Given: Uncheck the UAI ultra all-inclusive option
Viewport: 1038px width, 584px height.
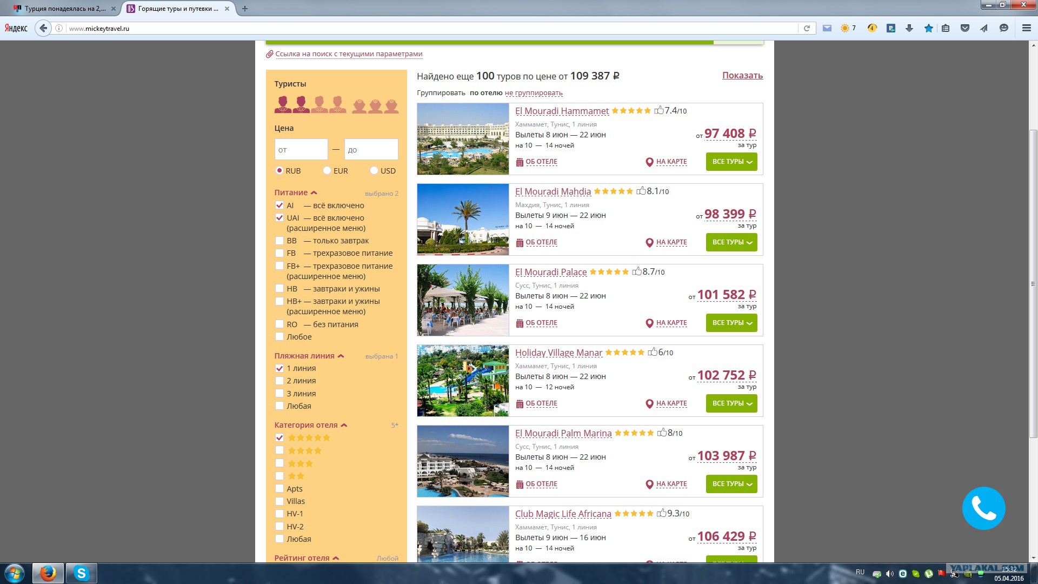Looking at the screenshot, I should point(280,218).
